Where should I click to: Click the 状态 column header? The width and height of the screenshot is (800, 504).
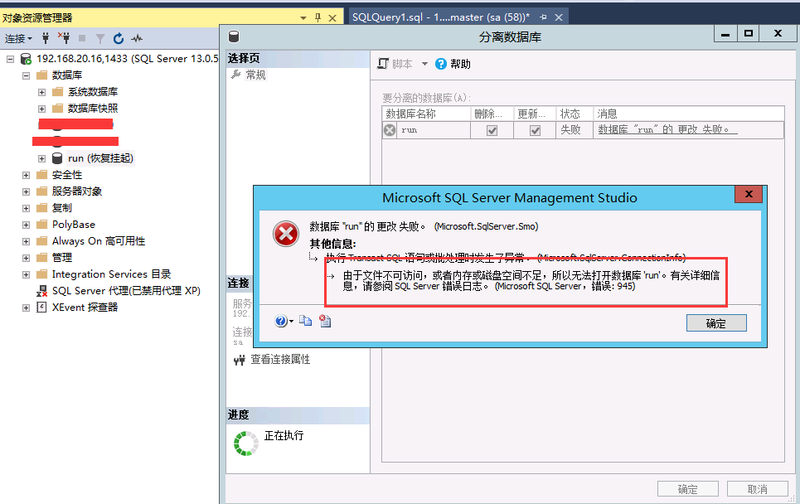574,114
